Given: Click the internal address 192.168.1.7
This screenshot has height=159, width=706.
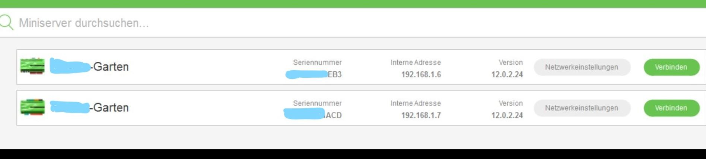Looking at the screenshot, I should (421, 116).
